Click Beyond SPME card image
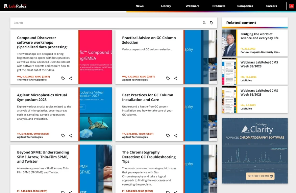The height and width of the screenshot is (193, 296). pos(95,169)
